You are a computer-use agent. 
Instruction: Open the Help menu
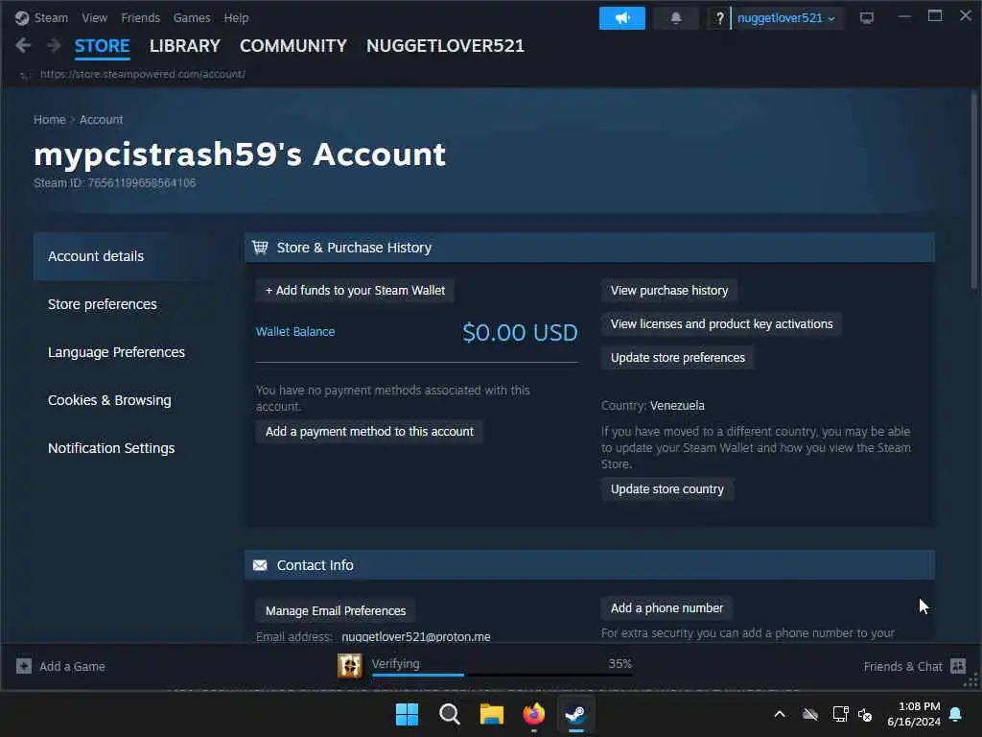click(236, 18)
